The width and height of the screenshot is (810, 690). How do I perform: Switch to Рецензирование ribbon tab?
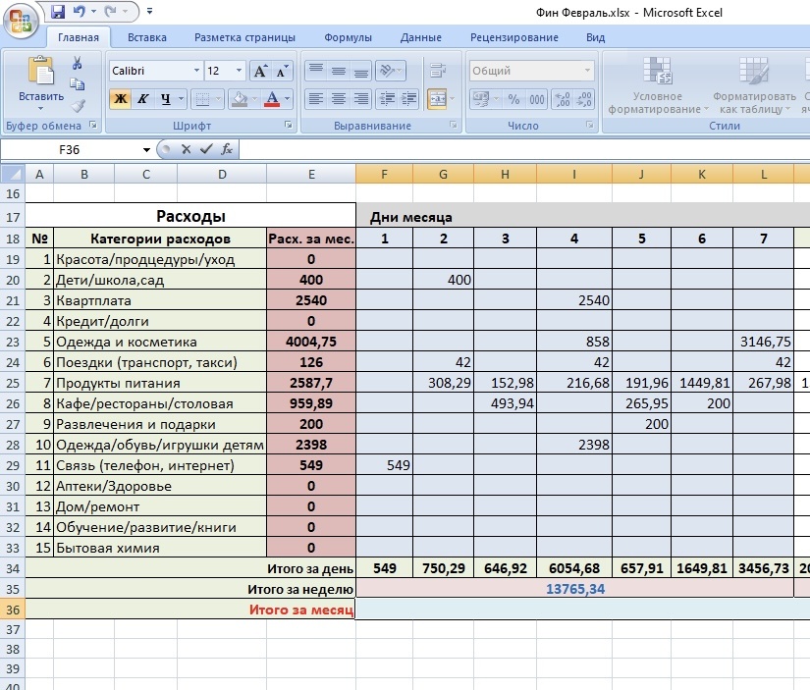coord(514,37)
